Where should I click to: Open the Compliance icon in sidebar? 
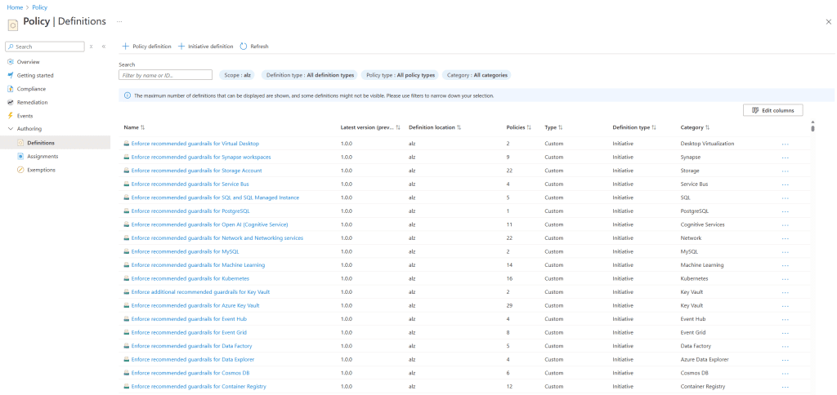pos(10,89)
